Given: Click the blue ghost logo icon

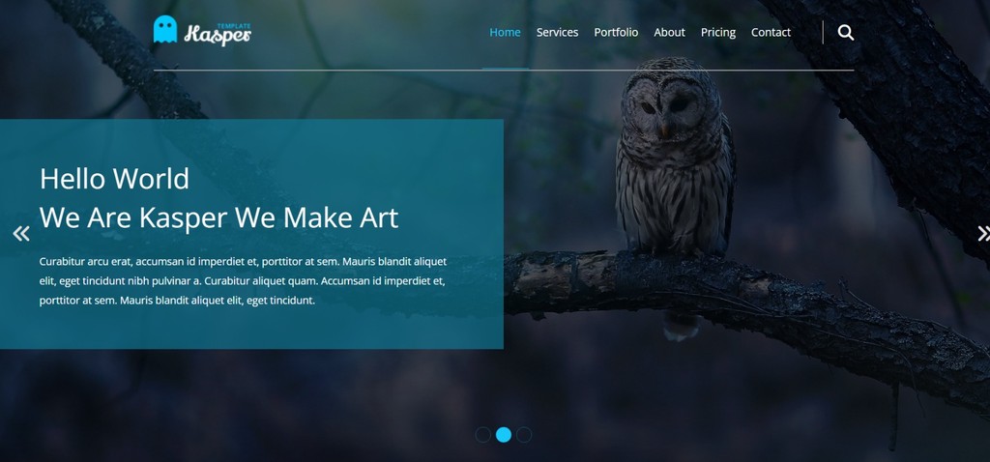Looking at the screenshot, I should click(x=165, y=29).
